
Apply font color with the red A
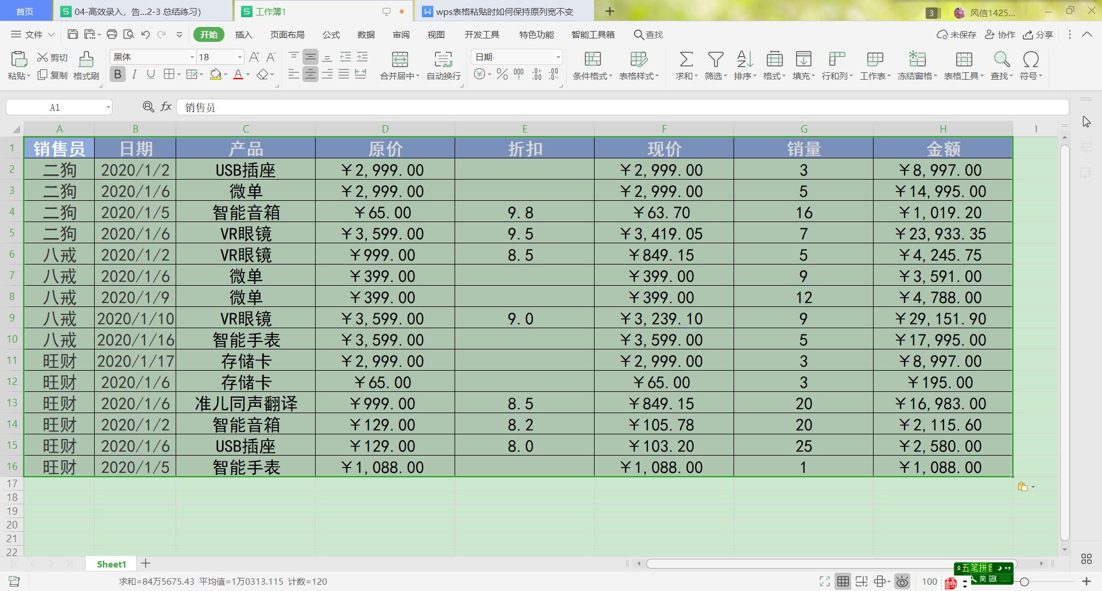click(238, 75)
